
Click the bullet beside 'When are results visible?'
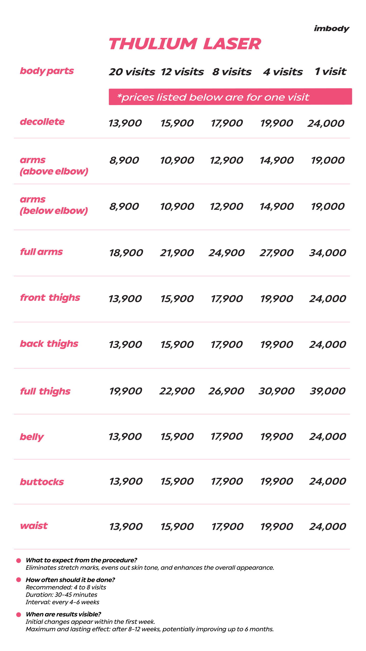point(19,614)
